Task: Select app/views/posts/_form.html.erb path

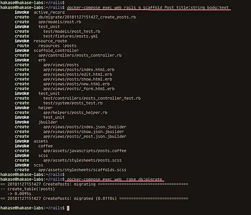Action: click(x=79, y=89)
